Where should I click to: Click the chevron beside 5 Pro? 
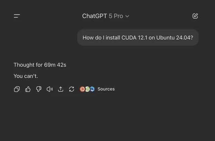127,16
